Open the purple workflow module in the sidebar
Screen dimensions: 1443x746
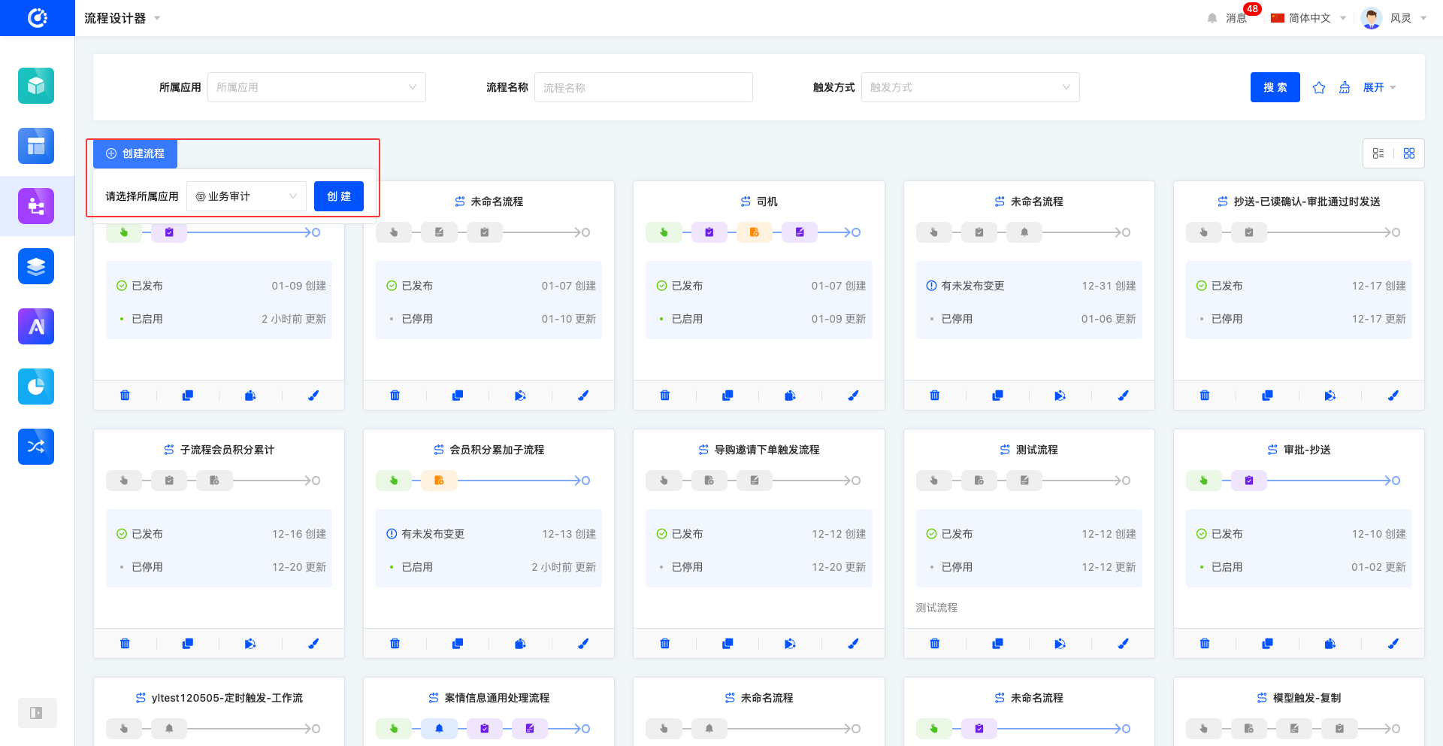(36, 206)
